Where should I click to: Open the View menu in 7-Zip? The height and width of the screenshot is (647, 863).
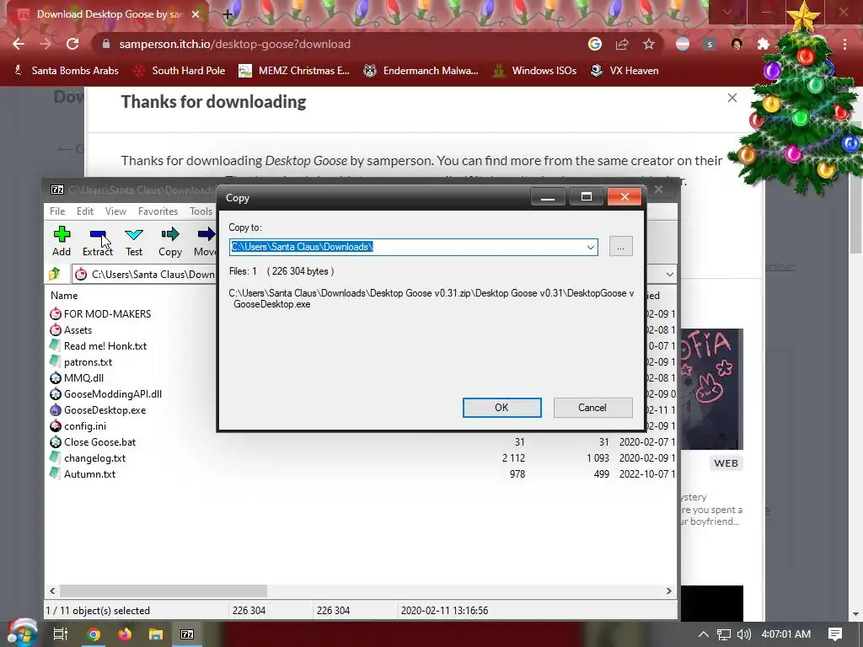coord(115,211)
